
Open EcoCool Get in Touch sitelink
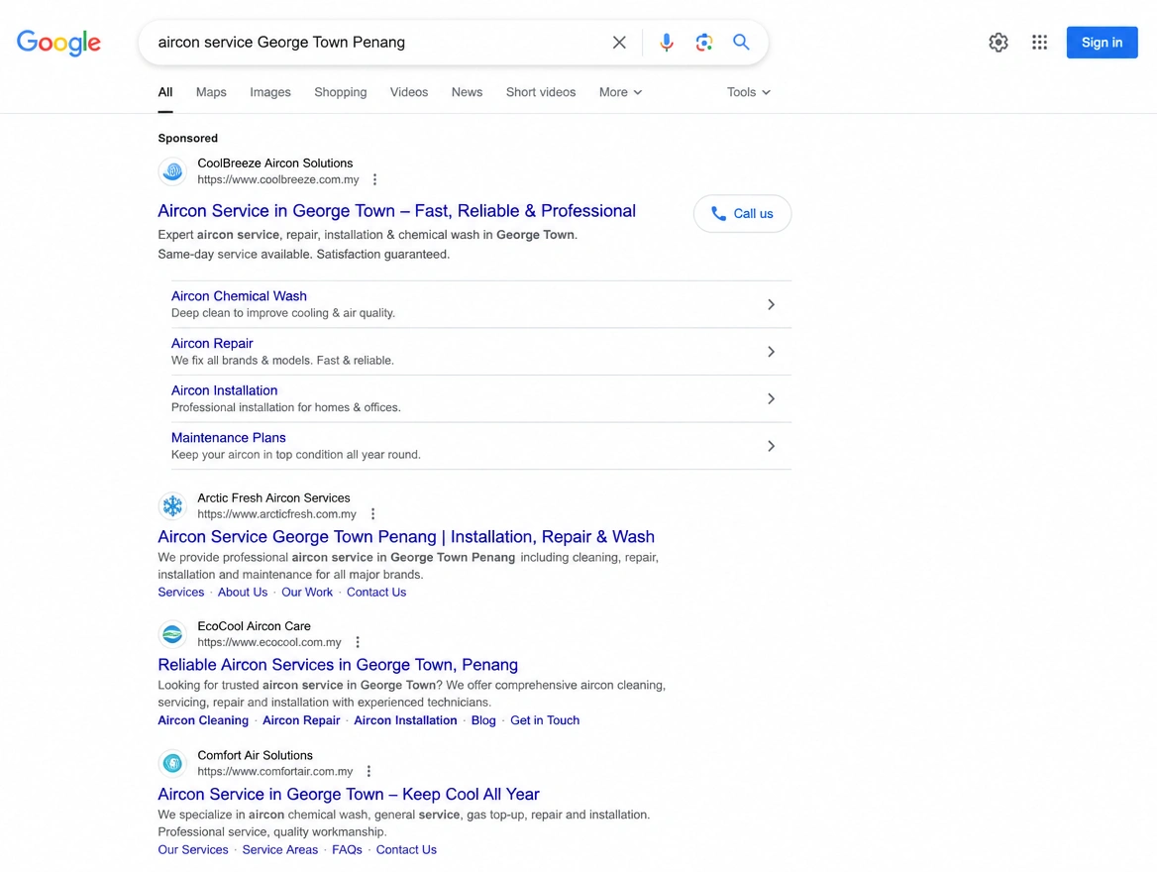point(545,720)
